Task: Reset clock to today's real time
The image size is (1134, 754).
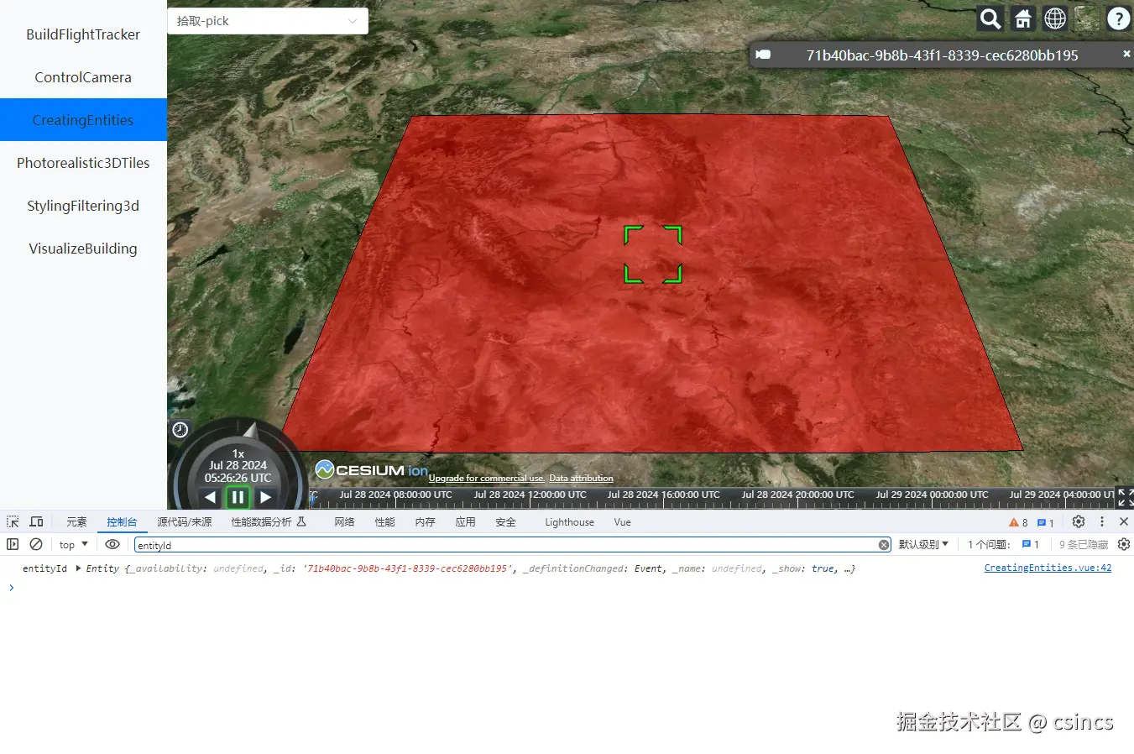Action: click(180, 430)
